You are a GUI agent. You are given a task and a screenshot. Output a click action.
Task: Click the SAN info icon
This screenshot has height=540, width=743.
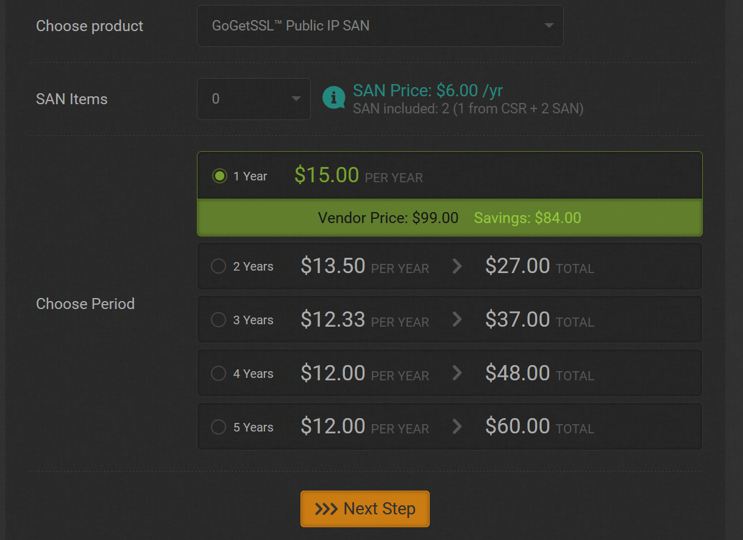click(x=333, y=98)
